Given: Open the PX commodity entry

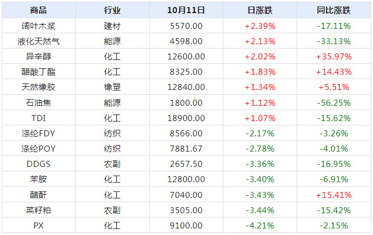Looking at the screenshot, I should (38, 225).
